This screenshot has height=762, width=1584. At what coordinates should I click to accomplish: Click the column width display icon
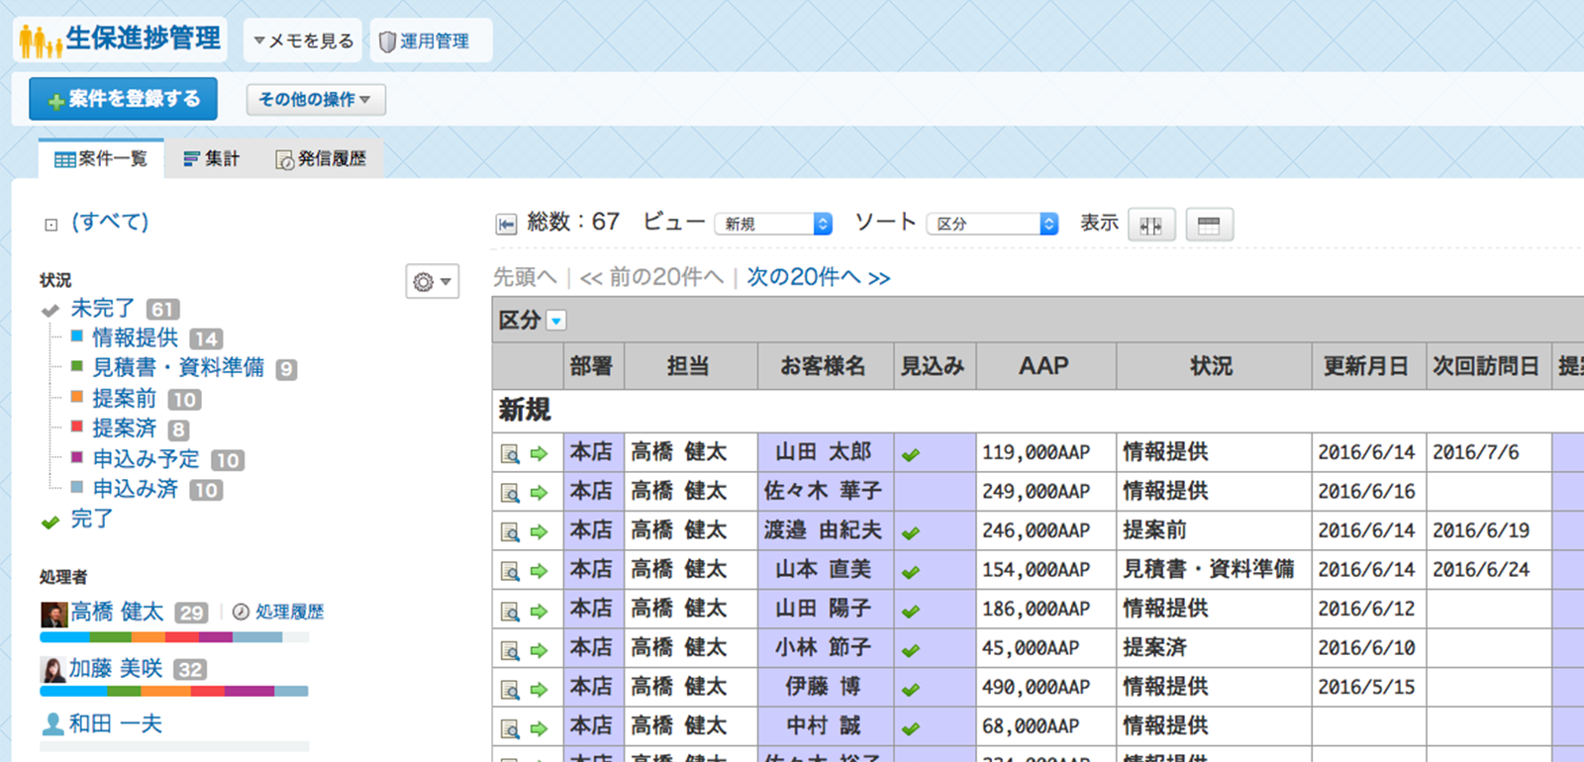click(x=1150, y=225)
